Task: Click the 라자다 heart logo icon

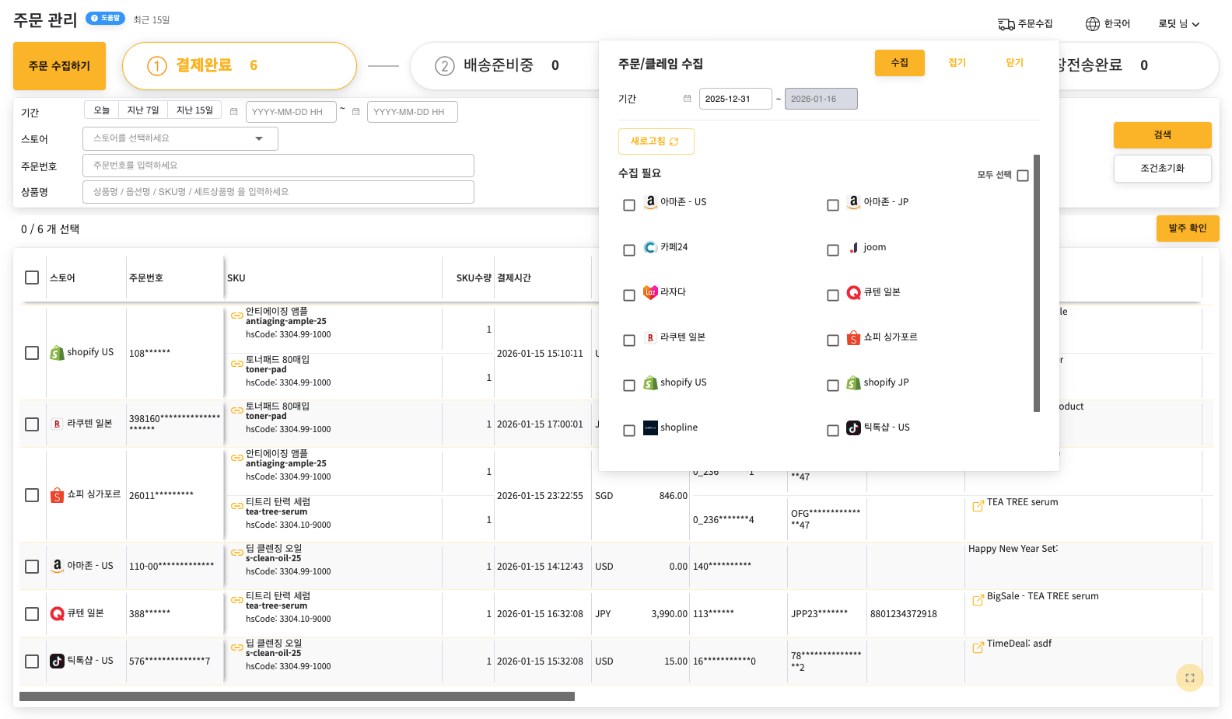Action: (650, 292)
